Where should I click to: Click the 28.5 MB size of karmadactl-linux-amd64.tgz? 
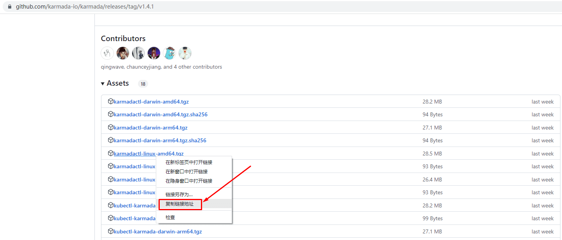[x=432, y=154]
